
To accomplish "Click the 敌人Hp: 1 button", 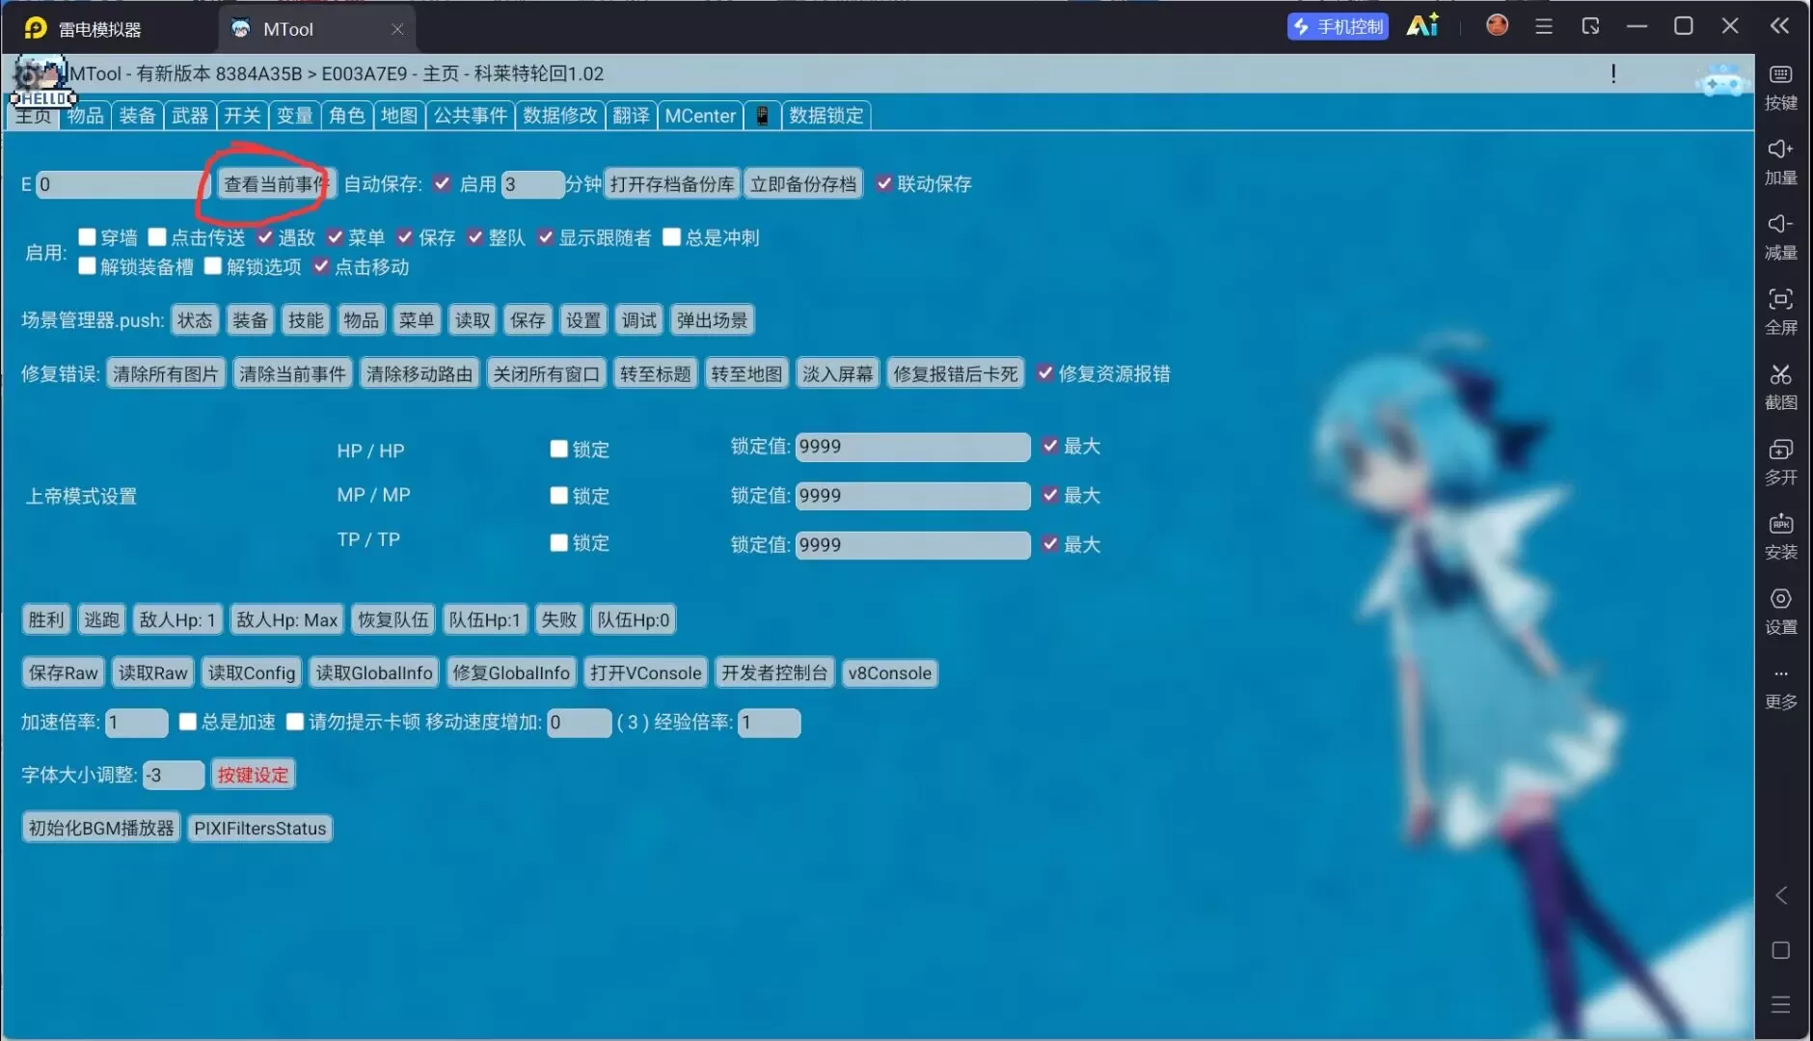I will [177, 619].
